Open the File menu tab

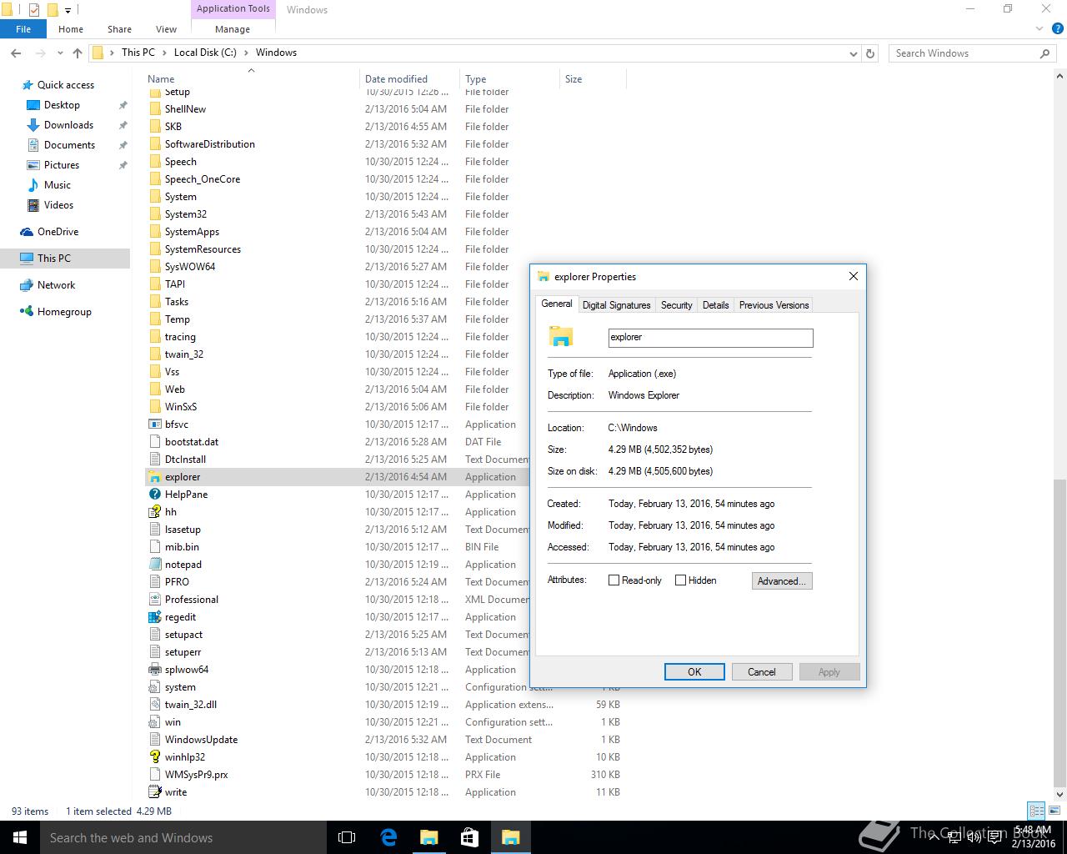[x=23, y=29]
